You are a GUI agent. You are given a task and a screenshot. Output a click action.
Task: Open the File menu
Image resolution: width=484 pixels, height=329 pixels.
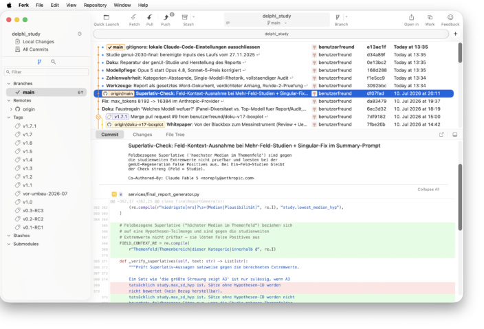click(x=39, y=5)
